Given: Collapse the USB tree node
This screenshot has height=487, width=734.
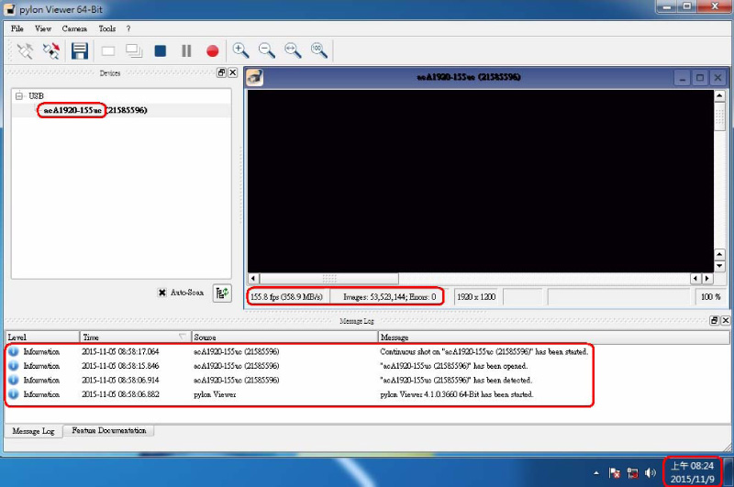Looking at the screenshot, I should [19, 96].
